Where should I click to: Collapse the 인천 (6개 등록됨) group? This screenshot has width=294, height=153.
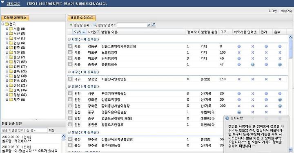coord(69,86)
